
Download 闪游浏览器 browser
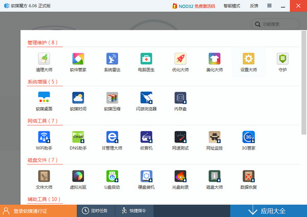click(x=146, y=102)
